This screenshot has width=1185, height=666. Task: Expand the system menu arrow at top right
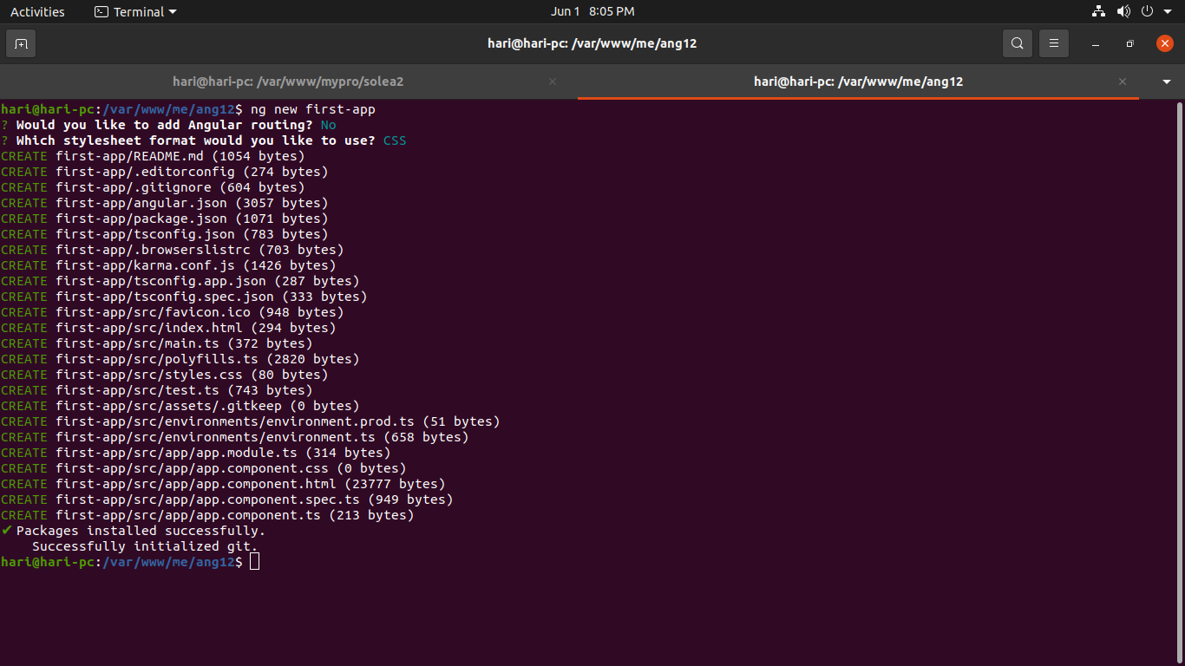coord(1168,12)
